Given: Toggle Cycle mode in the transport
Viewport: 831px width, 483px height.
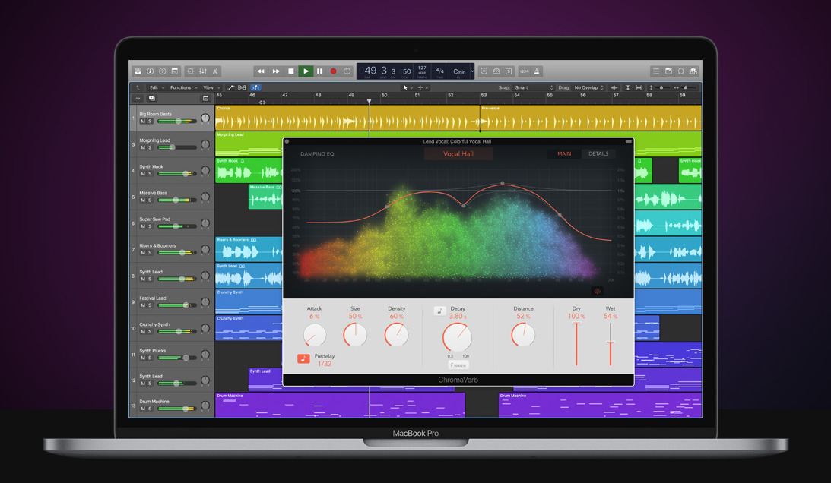Looking at the screenshot, I should [347, 71].
